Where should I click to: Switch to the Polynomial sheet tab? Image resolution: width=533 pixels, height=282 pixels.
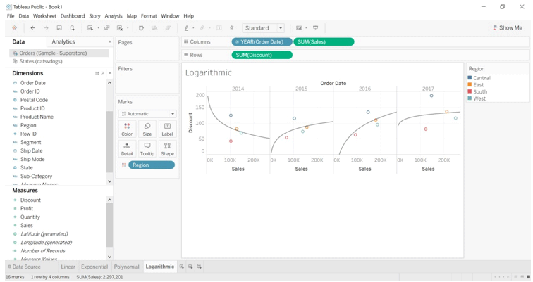127,267
